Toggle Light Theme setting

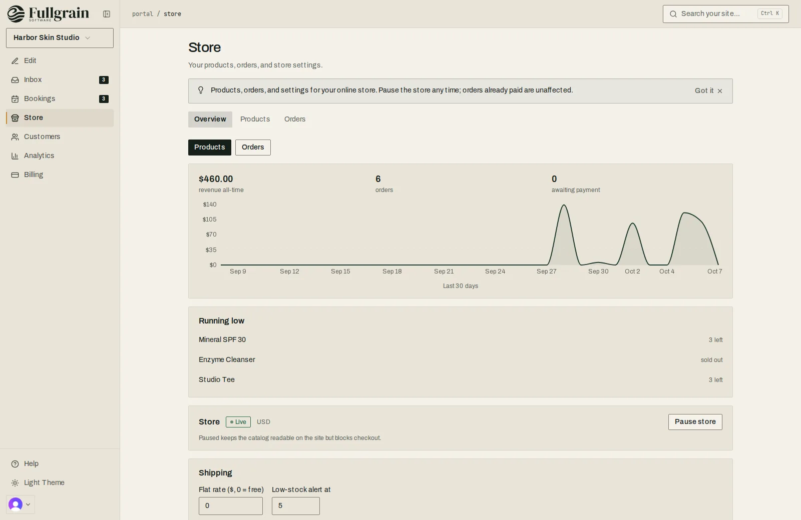(x=60, y=483)
